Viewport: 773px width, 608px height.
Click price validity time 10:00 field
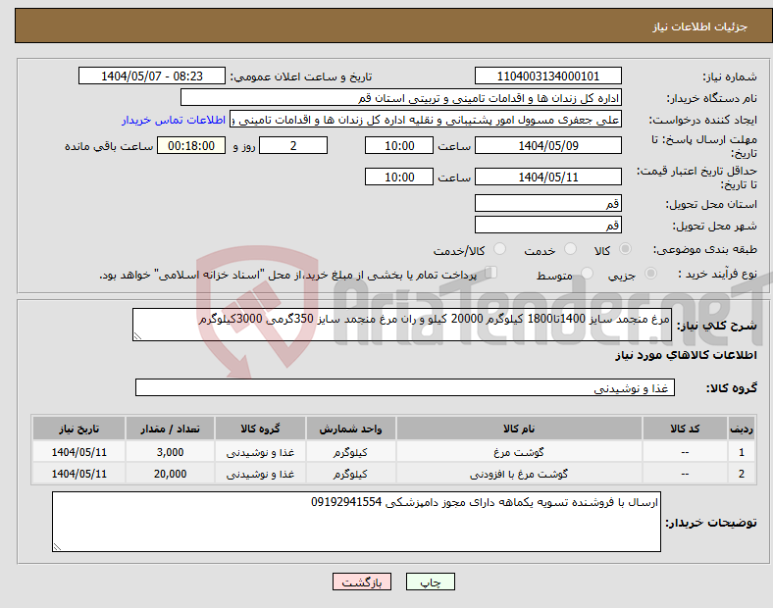[x=399, y=177]
